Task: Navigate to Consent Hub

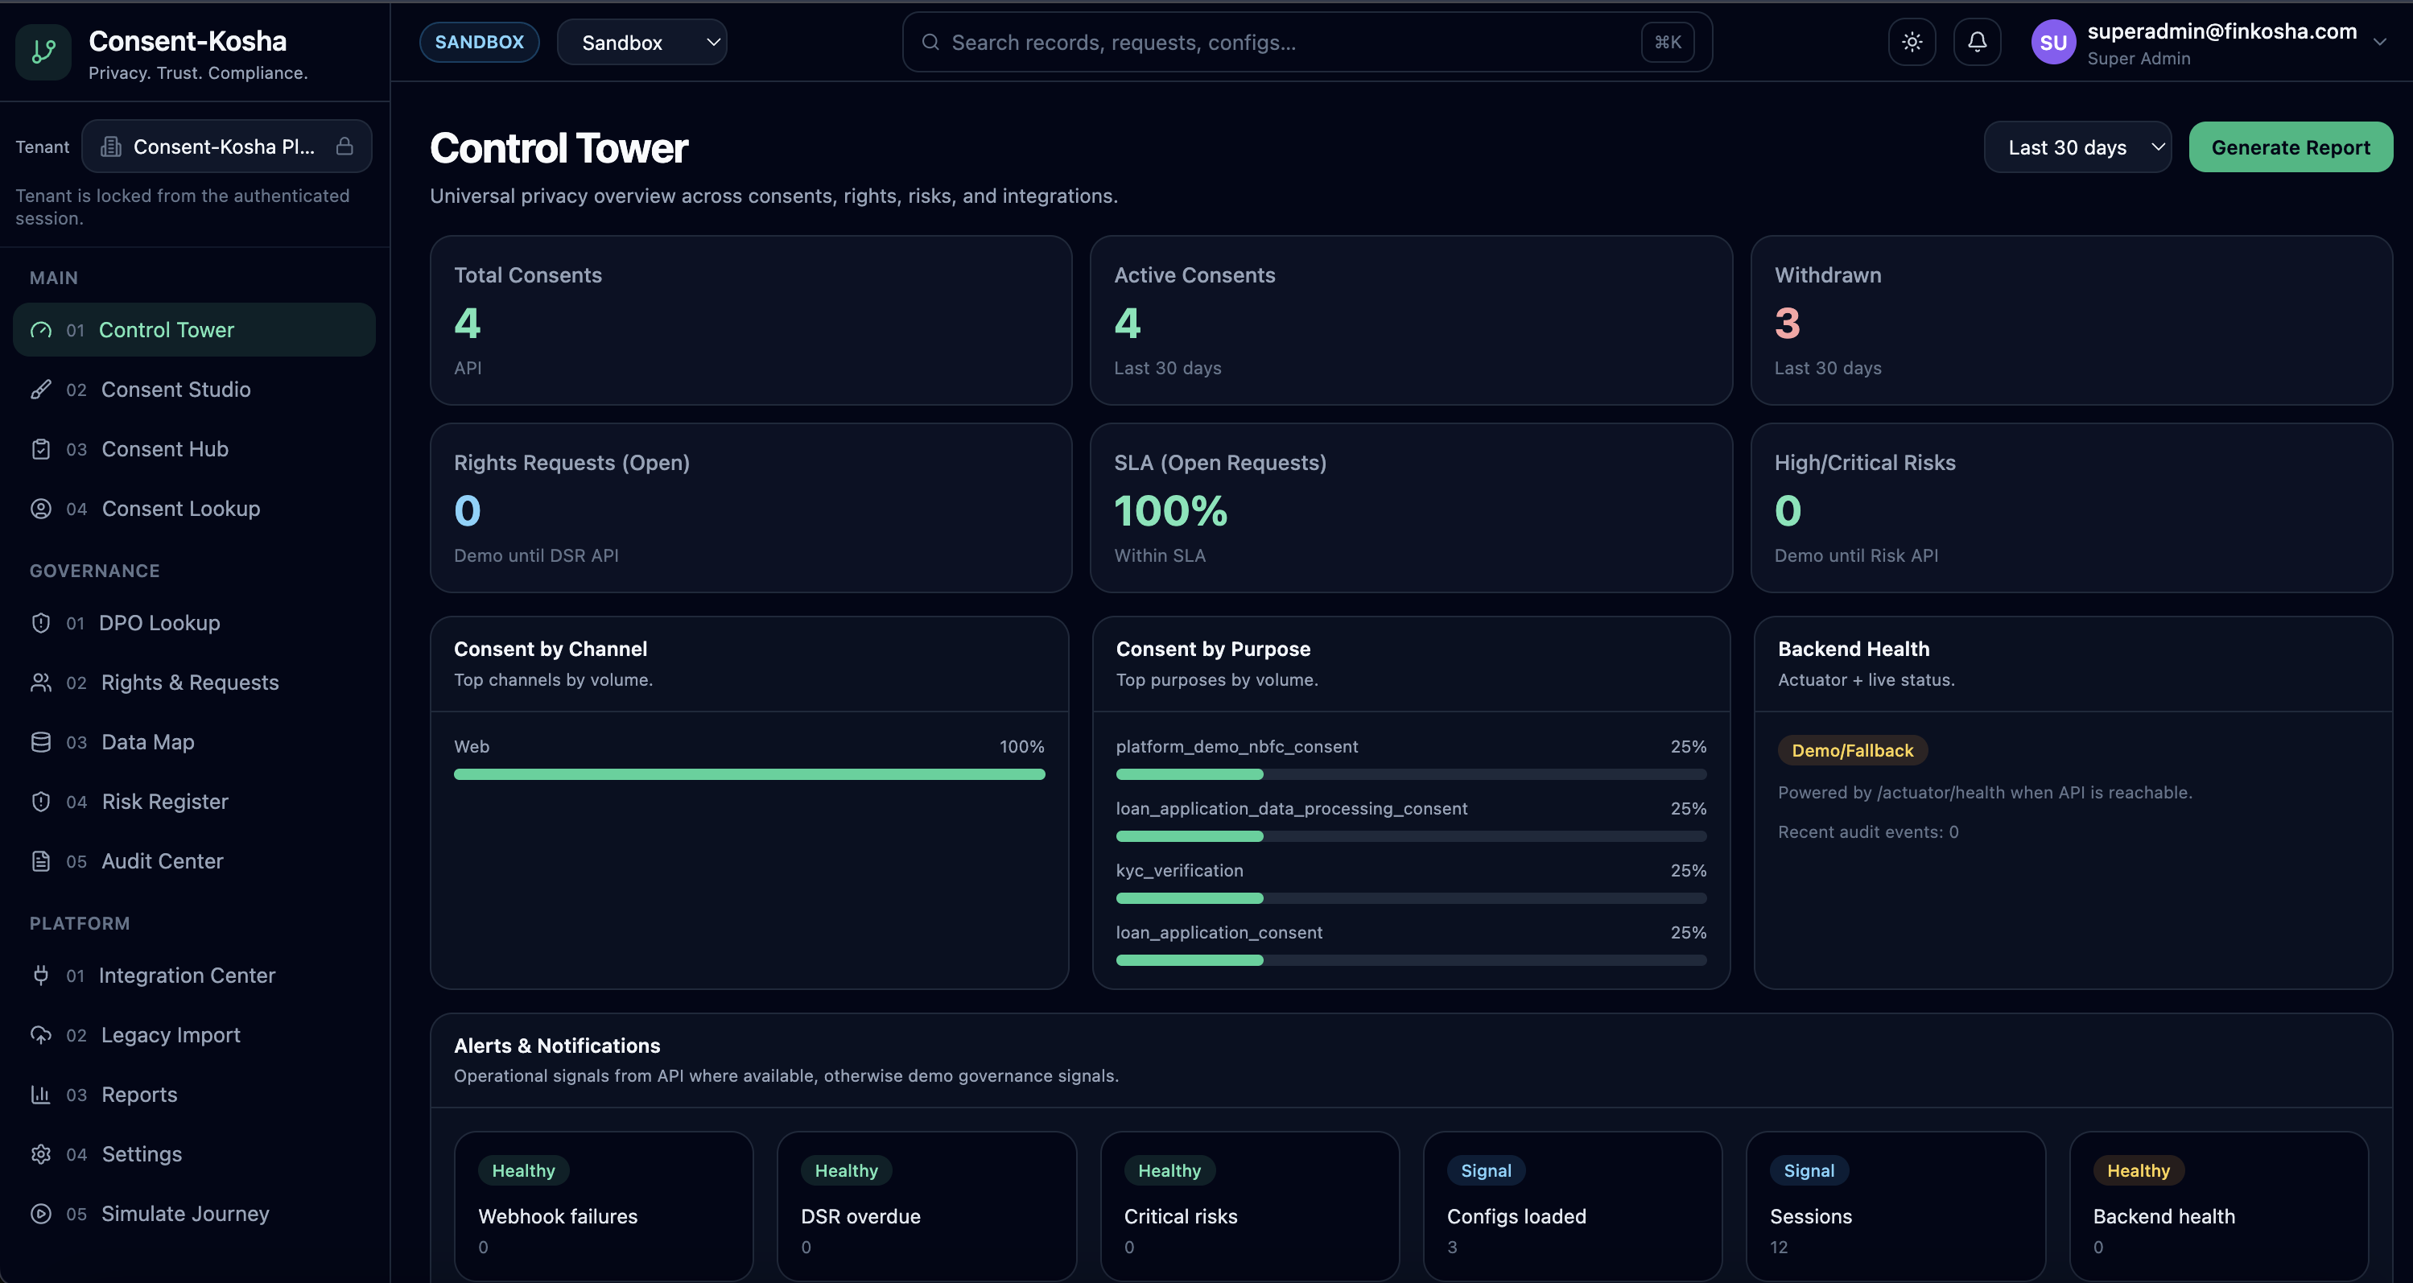Action: (x=194, y=449)
